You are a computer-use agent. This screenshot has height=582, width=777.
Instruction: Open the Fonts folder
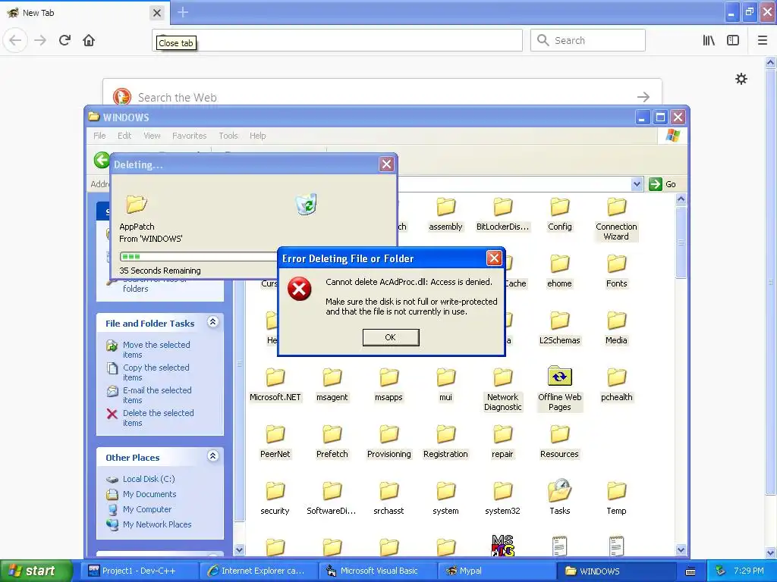616,271
